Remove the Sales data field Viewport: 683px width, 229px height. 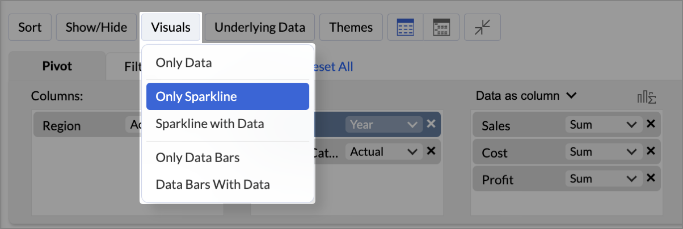(x=651, y=125)
